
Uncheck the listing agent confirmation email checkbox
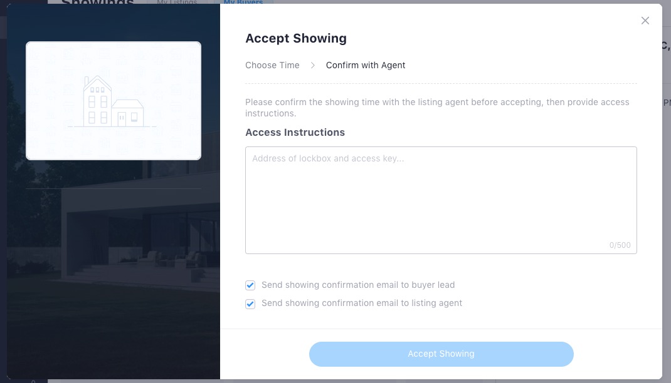[250, 304]
